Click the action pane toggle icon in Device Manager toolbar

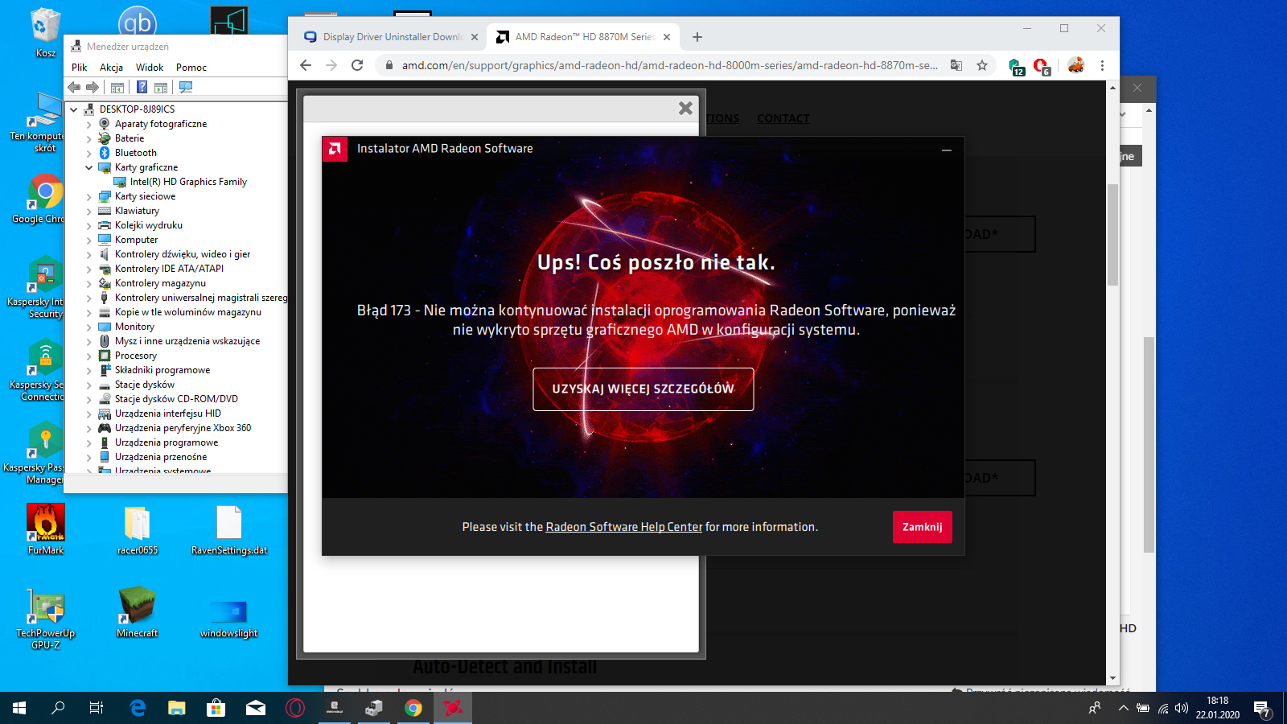pos(161,87)
